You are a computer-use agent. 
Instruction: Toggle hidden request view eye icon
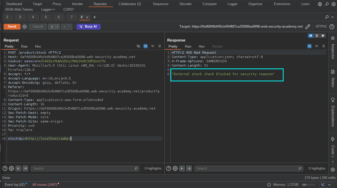click(138, 46)
